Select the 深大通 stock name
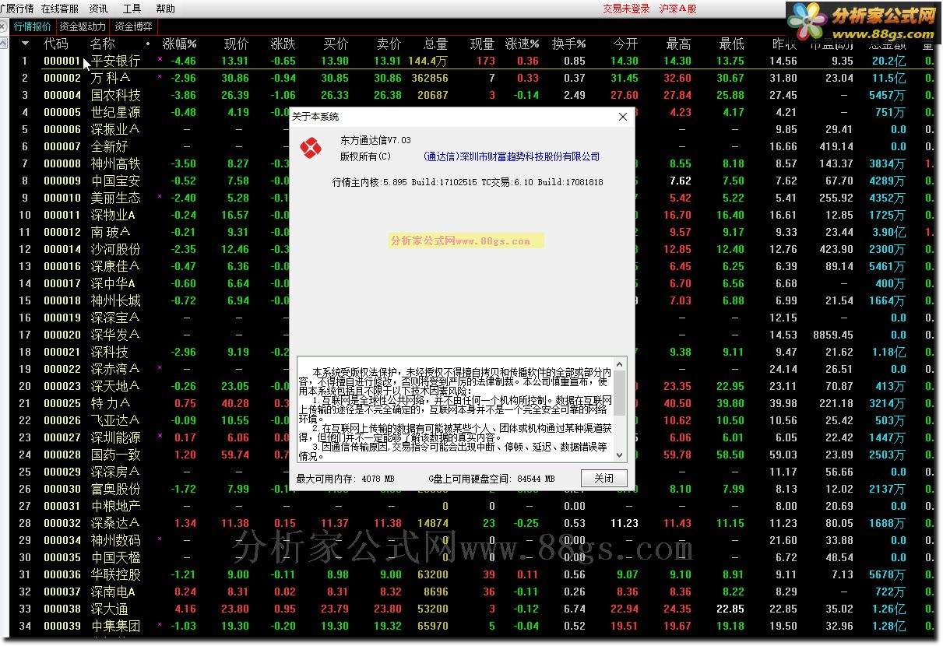 pyautogui.click(x=110, y=609)
